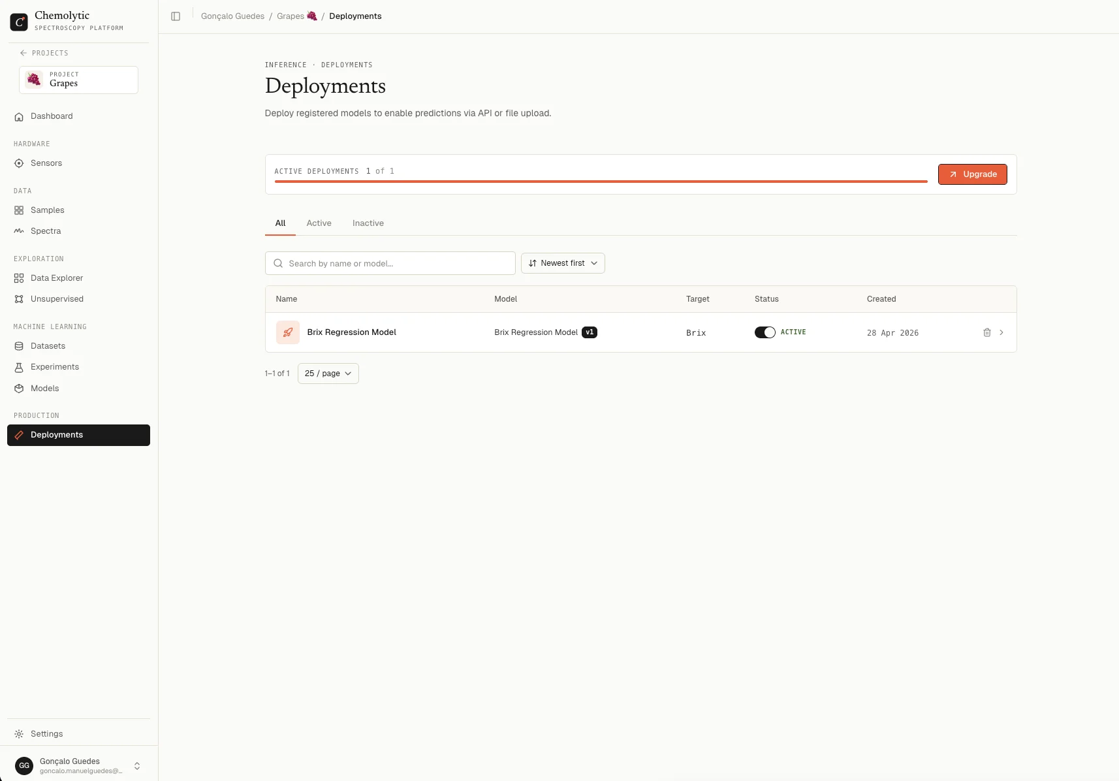Click the Brix Regression Model name
This screenshot has height=781, width=1119.
(352, 332)
